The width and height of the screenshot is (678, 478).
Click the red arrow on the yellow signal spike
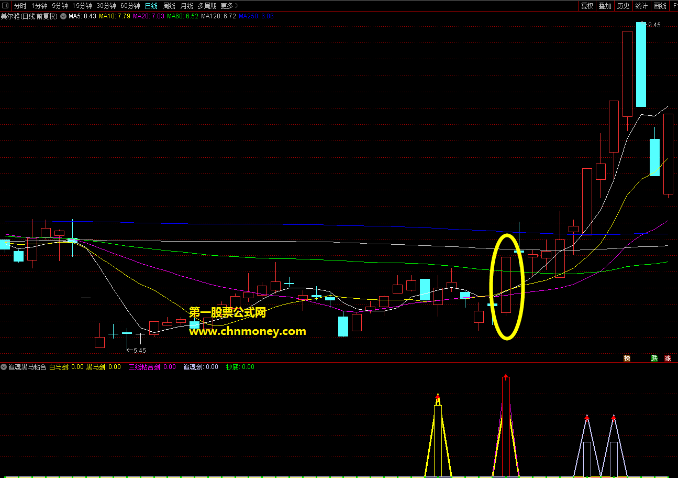coord(438,397)
